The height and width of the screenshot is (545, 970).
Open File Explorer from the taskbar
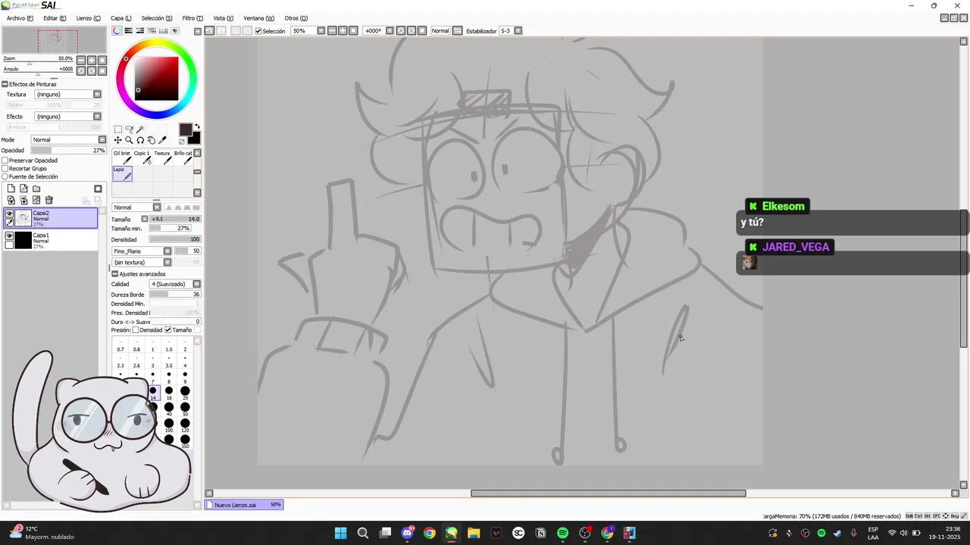pyautogui.click(x=474, y=533)
